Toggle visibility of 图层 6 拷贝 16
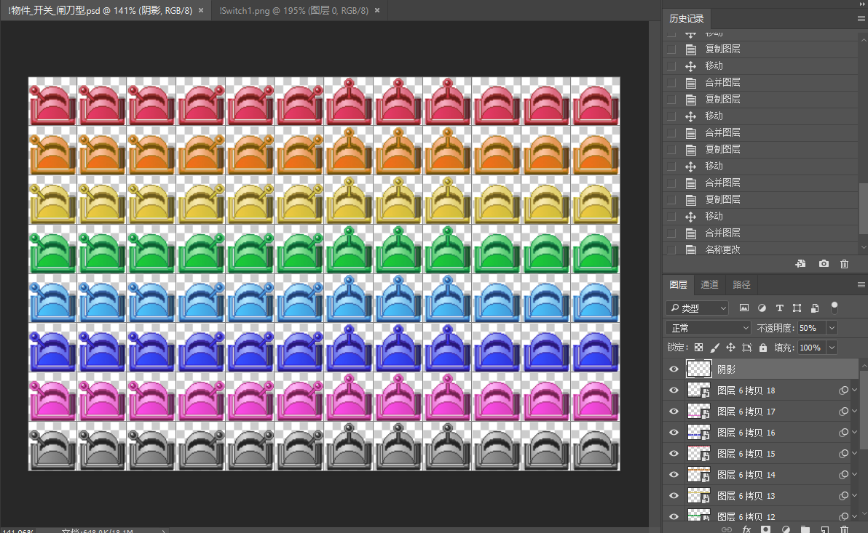 pos(674,433)
